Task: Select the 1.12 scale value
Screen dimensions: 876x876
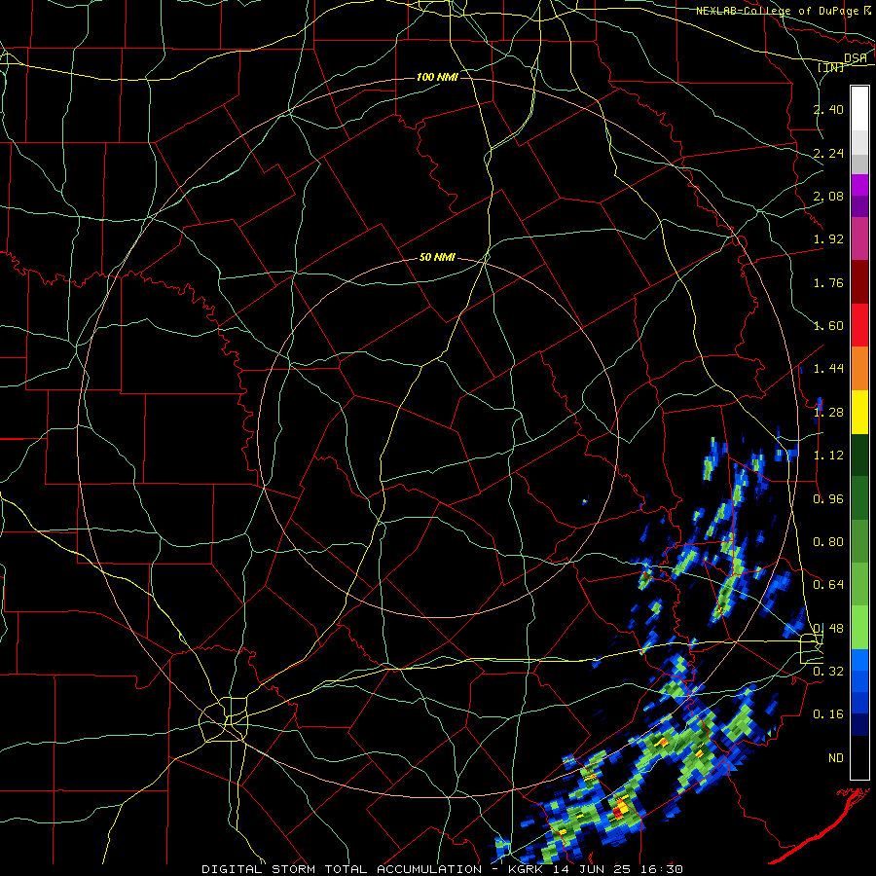Action: coord(828,456)
